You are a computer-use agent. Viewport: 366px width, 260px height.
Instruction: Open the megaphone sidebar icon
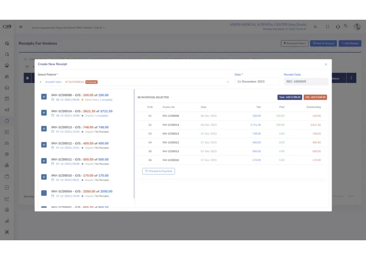coord(7,110)
